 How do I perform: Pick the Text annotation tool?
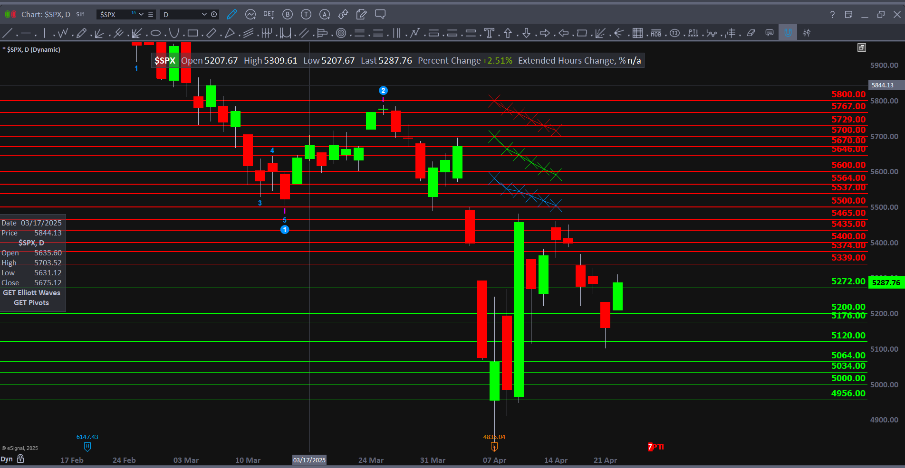click(489, 33)
